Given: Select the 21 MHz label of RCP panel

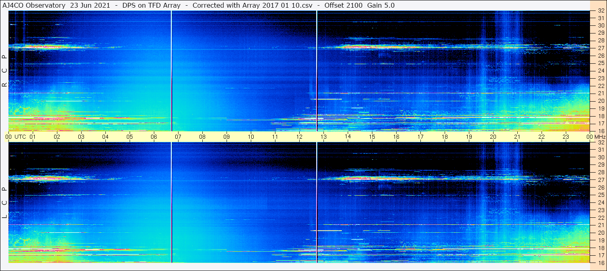Looking at the screenshot, I should [x=601, y=93].
